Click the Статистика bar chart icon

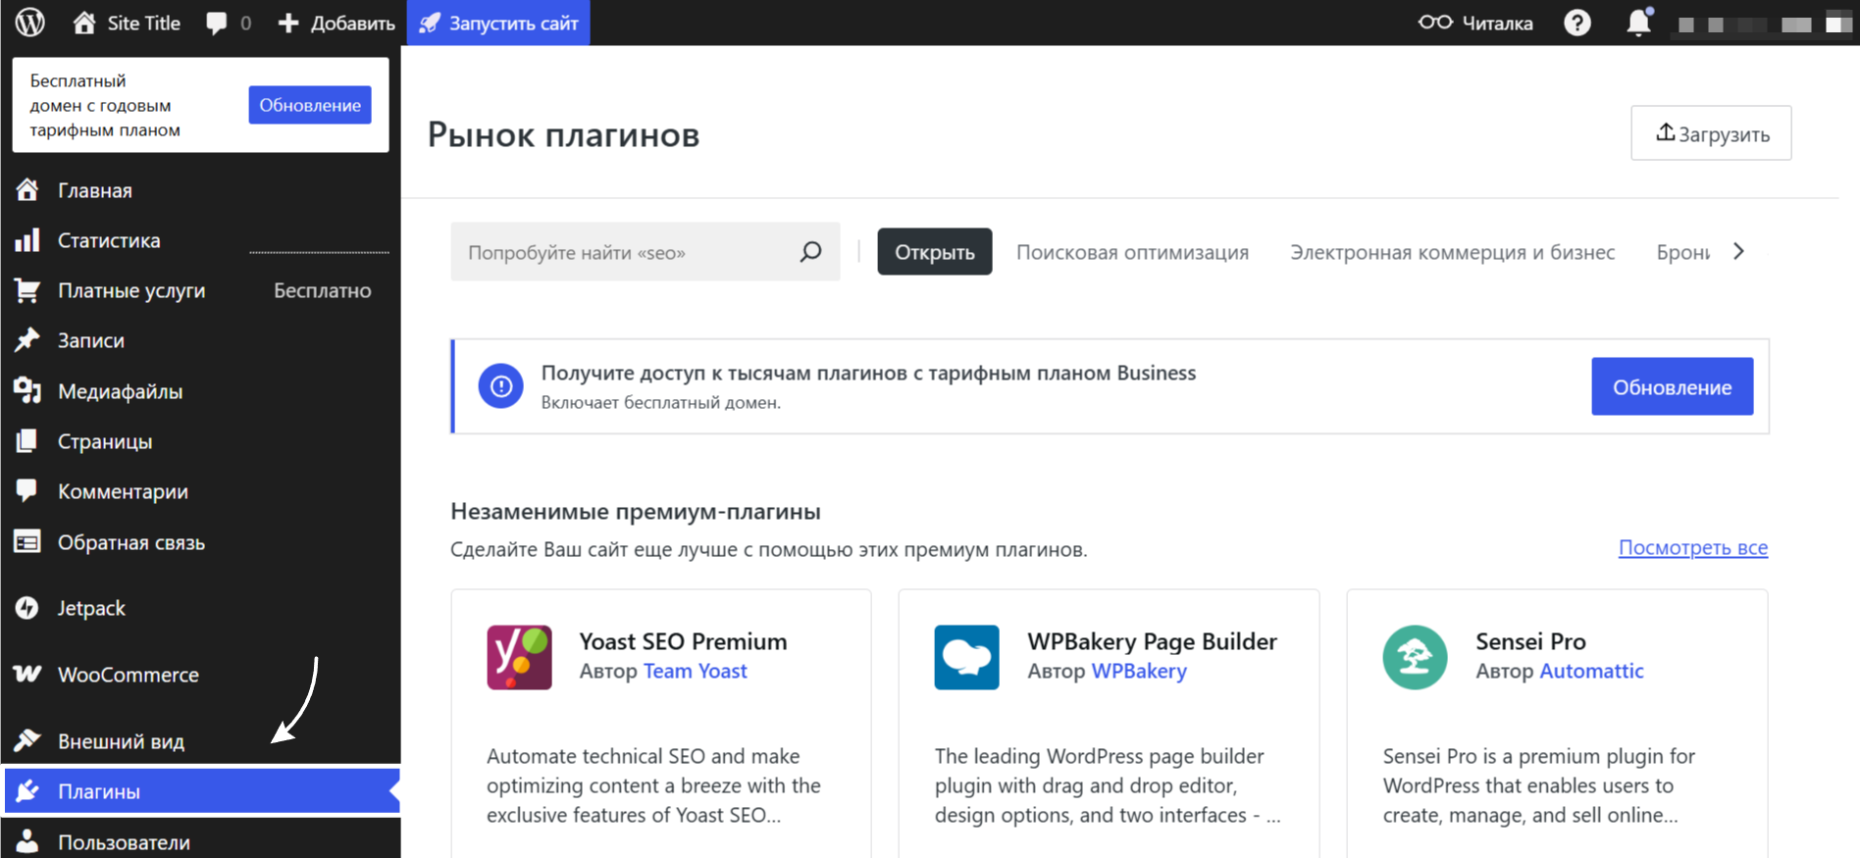pos(27,240)
